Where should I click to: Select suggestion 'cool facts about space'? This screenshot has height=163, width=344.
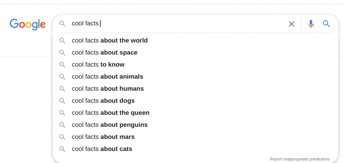(x=104, y=53)
